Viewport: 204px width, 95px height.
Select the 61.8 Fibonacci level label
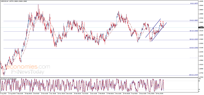194,48
